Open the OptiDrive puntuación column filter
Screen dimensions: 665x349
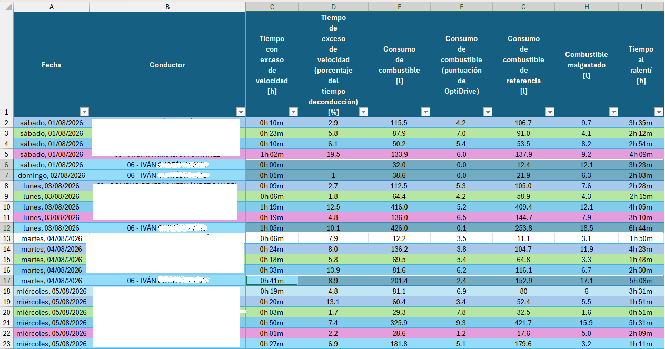click(x=488, y=112)
